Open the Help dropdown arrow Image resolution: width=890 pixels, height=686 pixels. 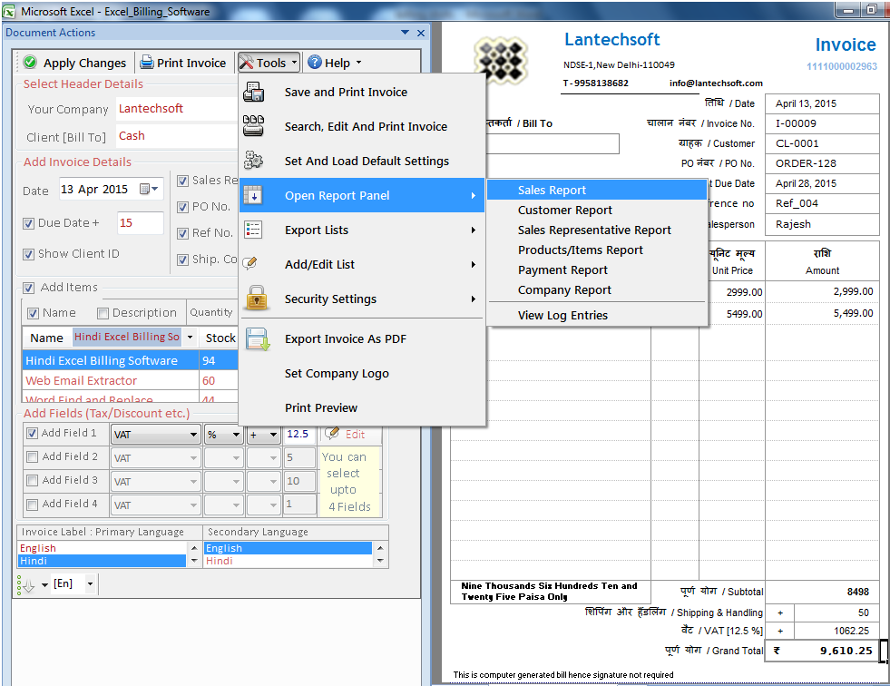pyautogui.click(x=358, y=63)
